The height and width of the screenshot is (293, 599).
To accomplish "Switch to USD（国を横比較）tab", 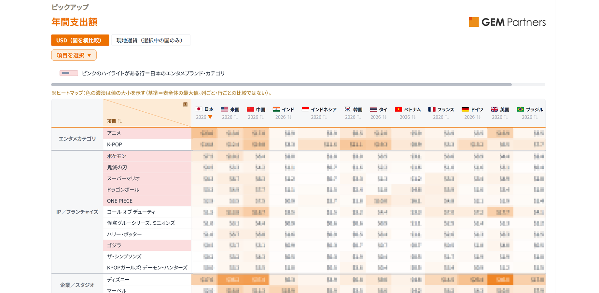I will [x=80, y=40].
